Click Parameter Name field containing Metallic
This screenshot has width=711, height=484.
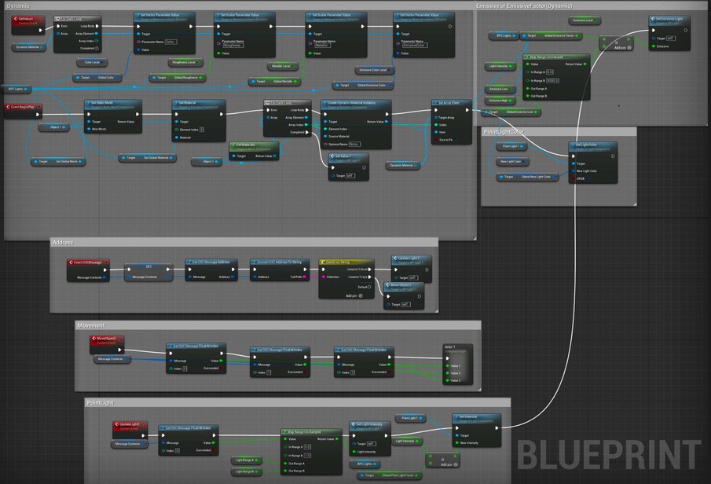(322, 46)
